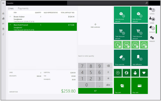Screen dimensions: 161x101
Task: Choose the Pay cash tile
Action: point(122,86)
